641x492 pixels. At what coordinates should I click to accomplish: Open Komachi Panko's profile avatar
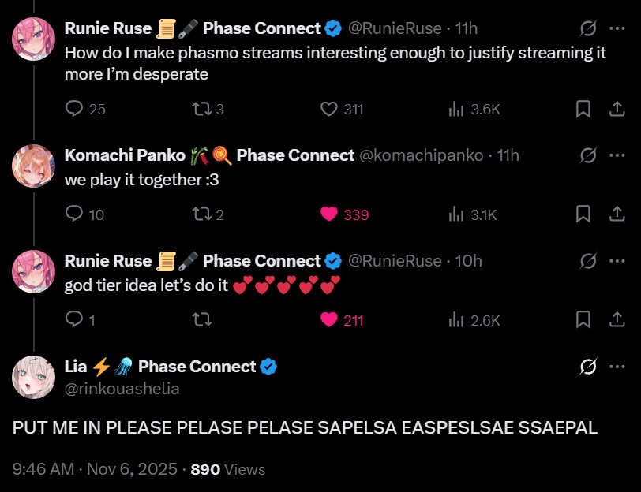point(33,166)
